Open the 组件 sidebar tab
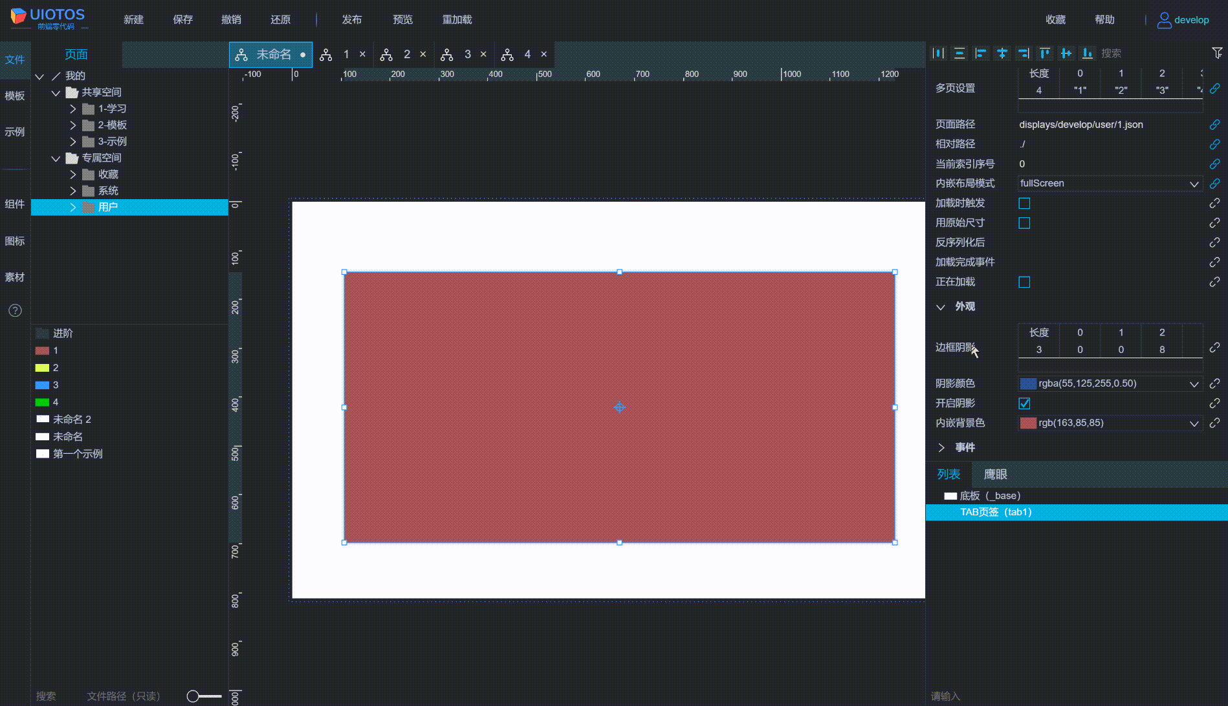1228x706 pixels. tap(15, 204)
